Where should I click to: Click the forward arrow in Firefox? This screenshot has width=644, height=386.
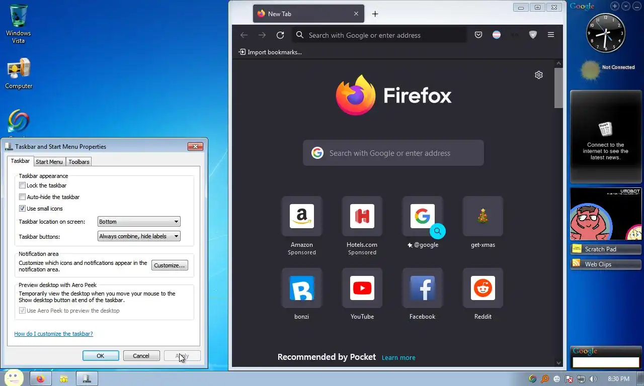click(x=262, y=35)
